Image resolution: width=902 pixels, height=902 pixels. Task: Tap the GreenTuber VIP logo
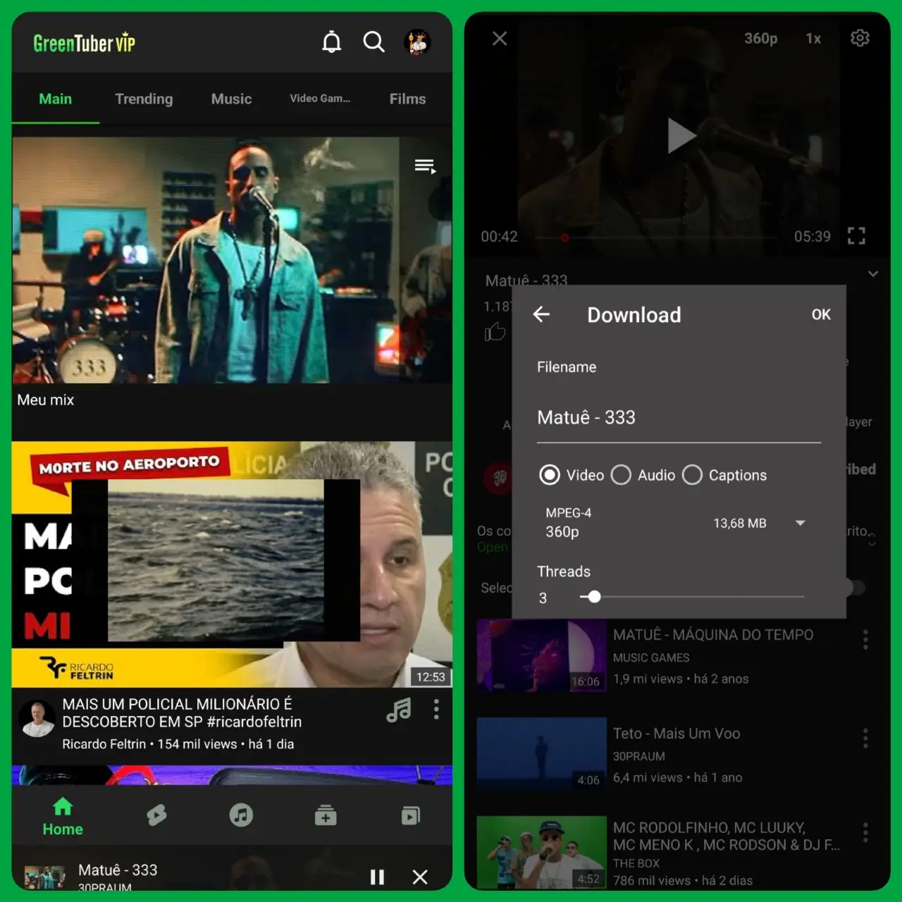point(84,44)
